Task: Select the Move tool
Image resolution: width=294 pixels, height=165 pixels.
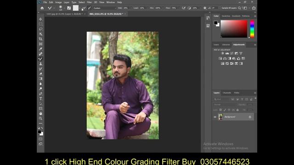Action: click(x=40, y=19)
